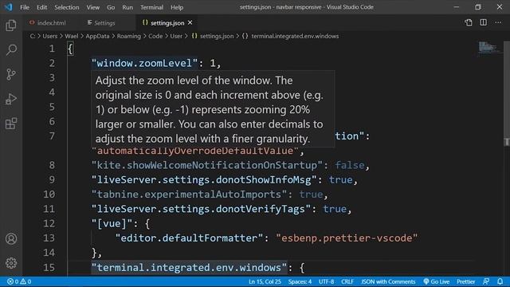Open the Accounts menu icon
510x287 pixels.
tap(11, 238)
